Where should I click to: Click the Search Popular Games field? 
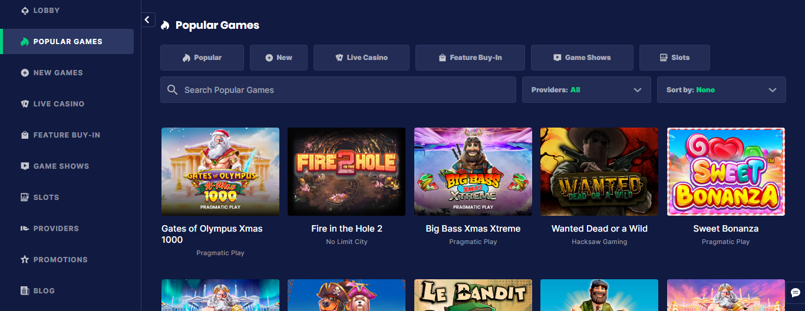[x=338, y=90]
